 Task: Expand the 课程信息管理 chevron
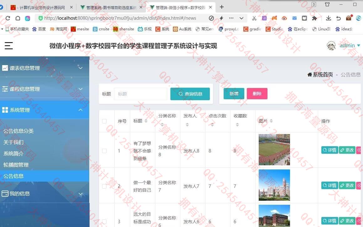[x=80, y=89]
